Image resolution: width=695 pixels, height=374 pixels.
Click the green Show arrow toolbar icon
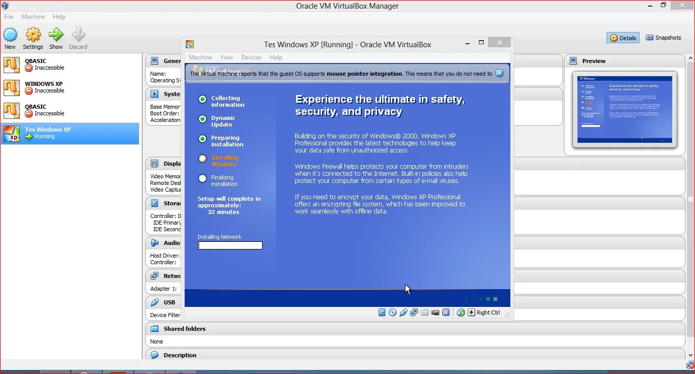(56, 35)
